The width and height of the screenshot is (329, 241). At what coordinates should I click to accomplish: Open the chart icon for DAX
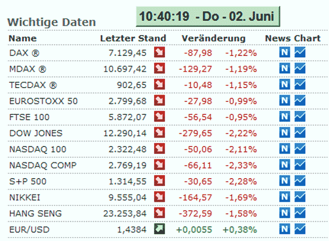point(300,52)
